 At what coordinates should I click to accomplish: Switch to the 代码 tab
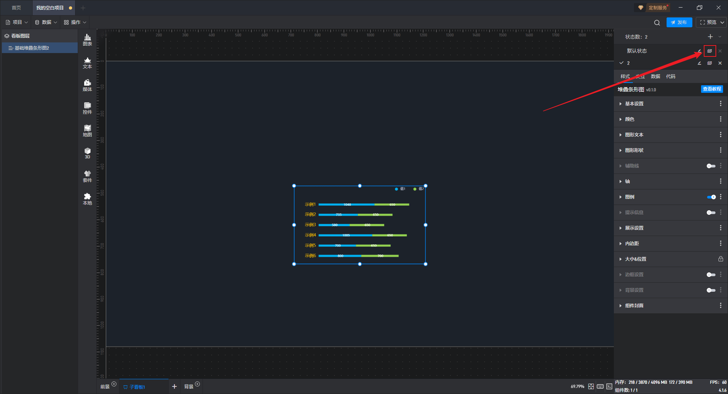670,77
